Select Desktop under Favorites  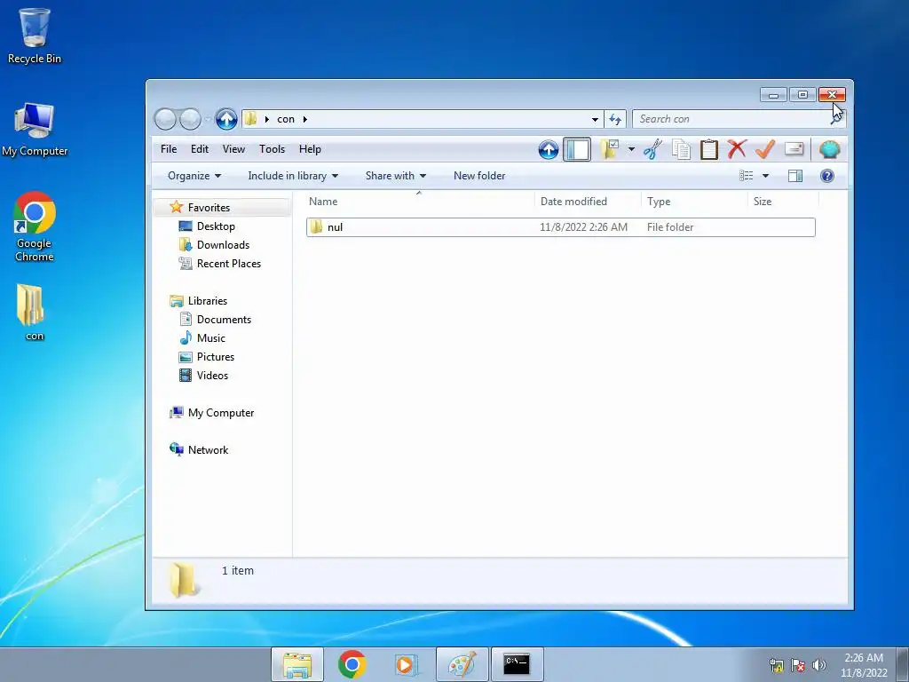(216, 226)
